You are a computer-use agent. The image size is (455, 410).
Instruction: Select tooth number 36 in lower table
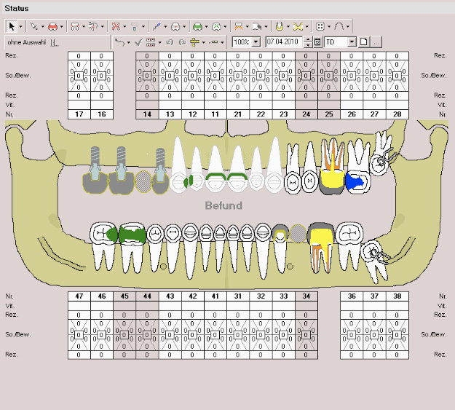point(352,296)
